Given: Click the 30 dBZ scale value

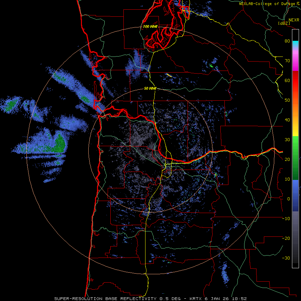Looking at the screenshot, I should 287,140.
